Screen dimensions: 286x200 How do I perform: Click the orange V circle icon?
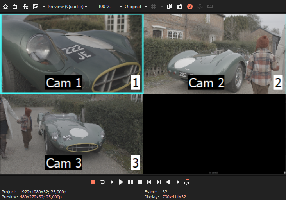click(190, 7)
